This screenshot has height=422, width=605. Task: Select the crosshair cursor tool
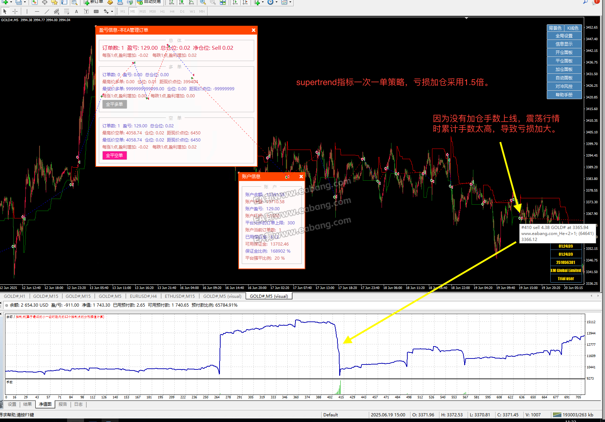pyautogui.click(x=15, y=11)
